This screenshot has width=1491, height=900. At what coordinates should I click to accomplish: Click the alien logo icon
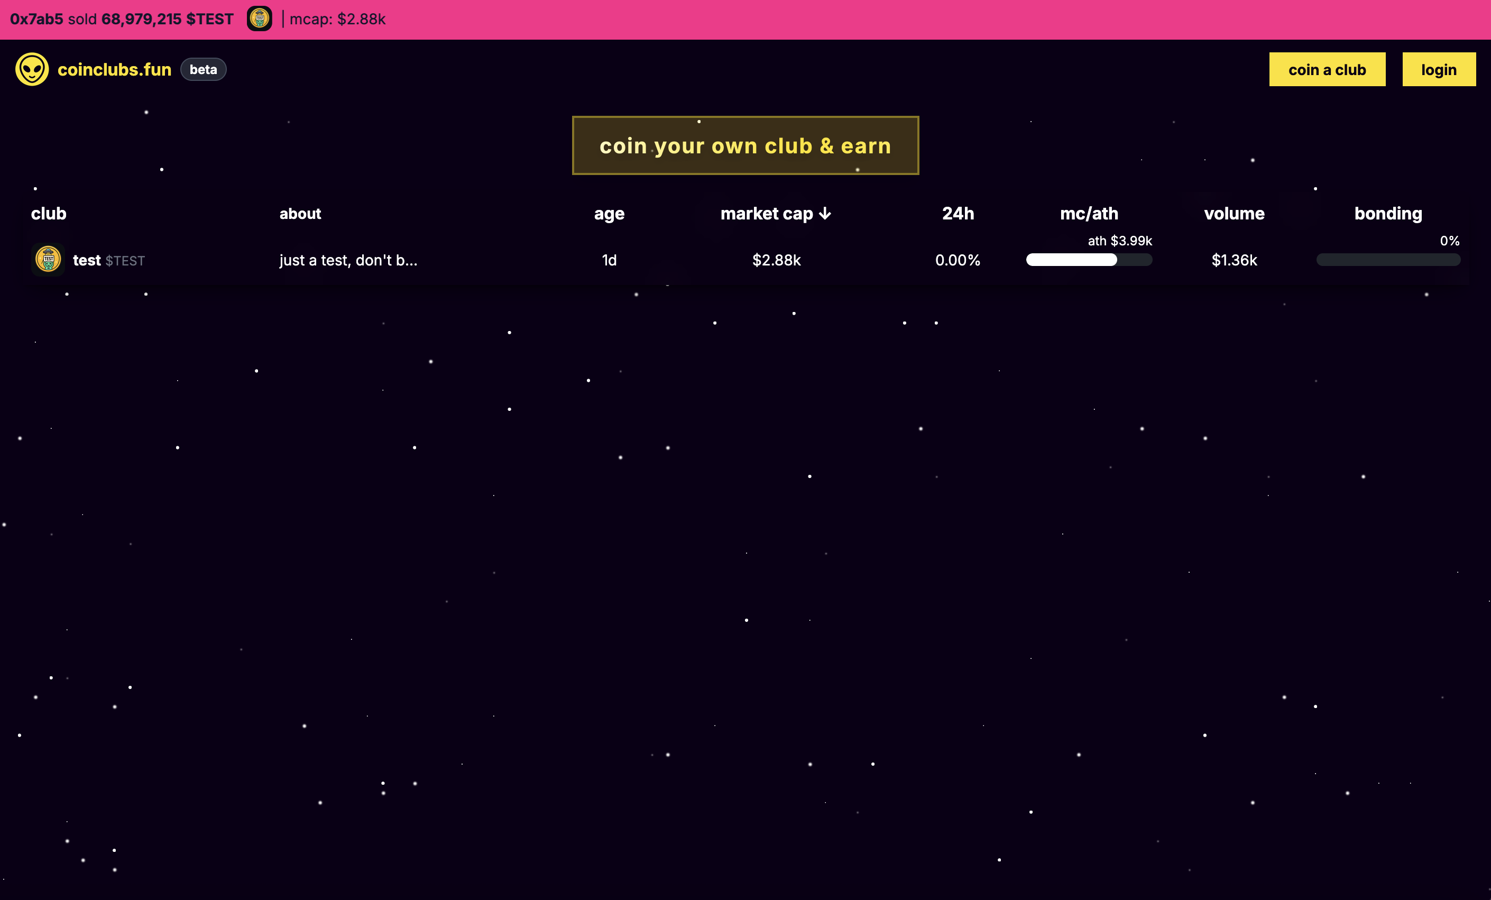[x=32, y=69]
